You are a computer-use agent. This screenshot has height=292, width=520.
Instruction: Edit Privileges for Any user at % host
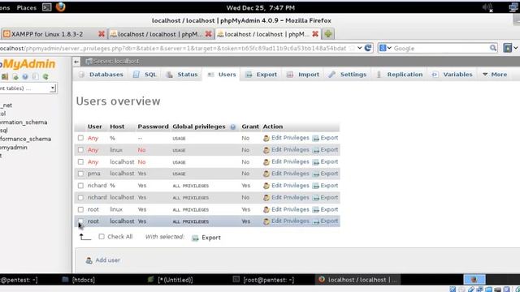point(286,138)
